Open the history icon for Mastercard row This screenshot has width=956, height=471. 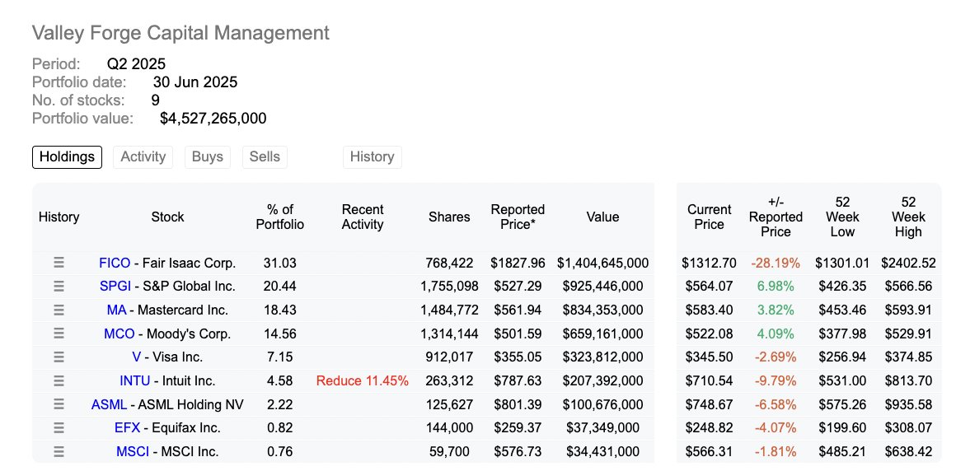[x=59, y=310]
